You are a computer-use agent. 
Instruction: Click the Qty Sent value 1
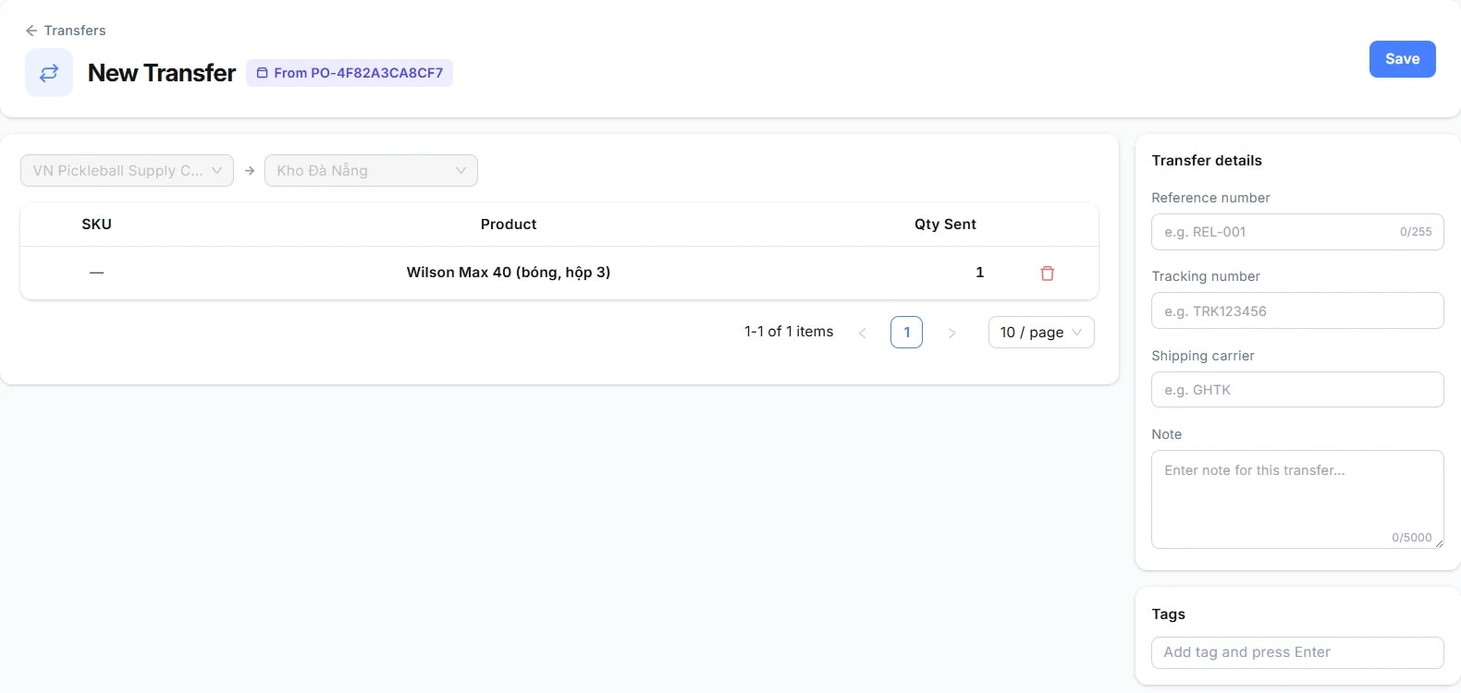979,273
